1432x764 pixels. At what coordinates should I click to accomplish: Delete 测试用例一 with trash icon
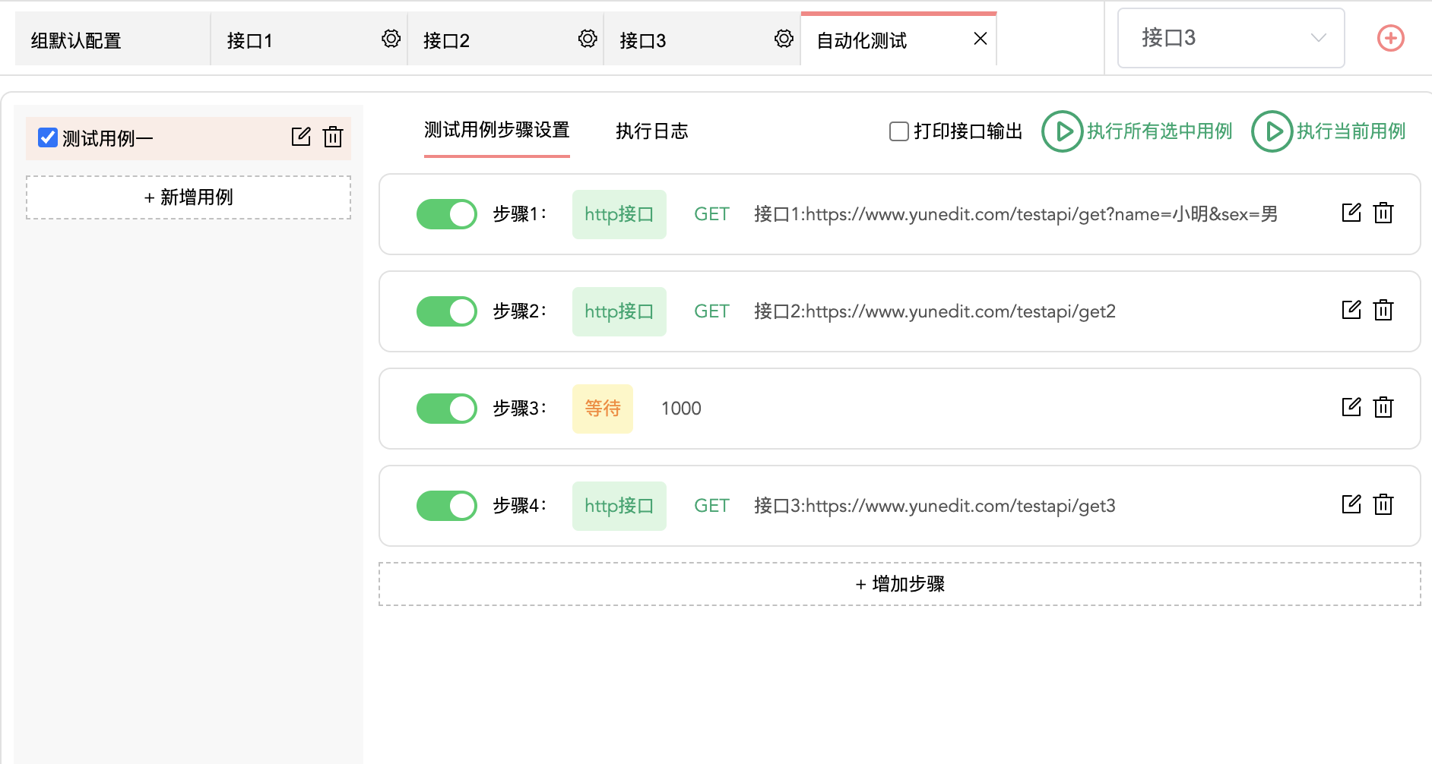point(333,137)
